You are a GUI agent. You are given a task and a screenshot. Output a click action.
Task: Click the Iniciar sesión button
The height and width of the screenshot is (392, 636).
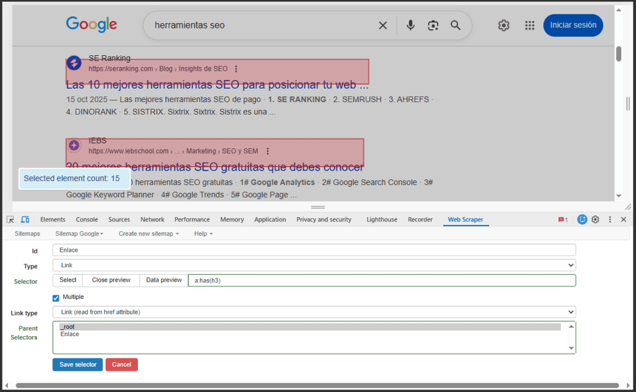point(573,25)
